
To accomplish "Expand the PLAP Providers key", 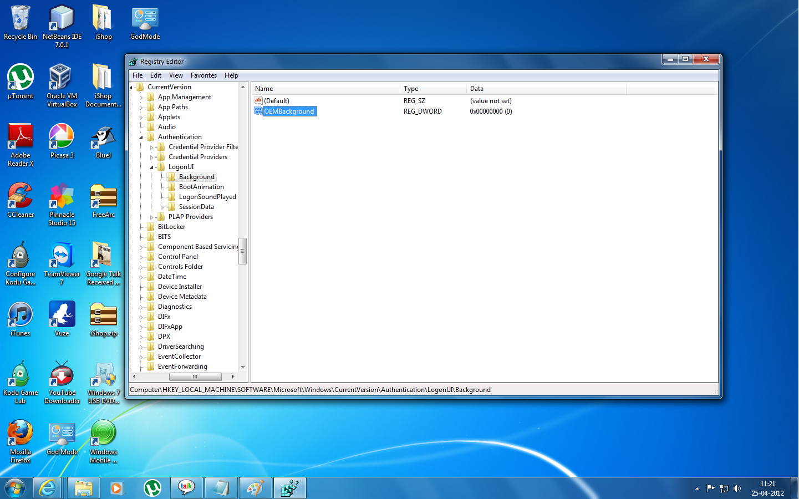I will click(x=151, y=217).
